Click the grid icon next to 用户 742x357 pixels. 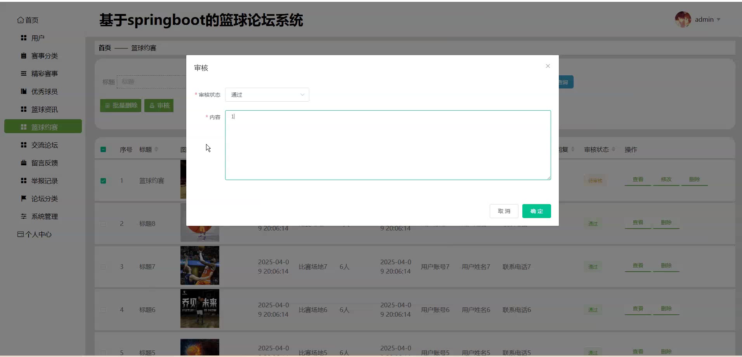coord(24,38)
